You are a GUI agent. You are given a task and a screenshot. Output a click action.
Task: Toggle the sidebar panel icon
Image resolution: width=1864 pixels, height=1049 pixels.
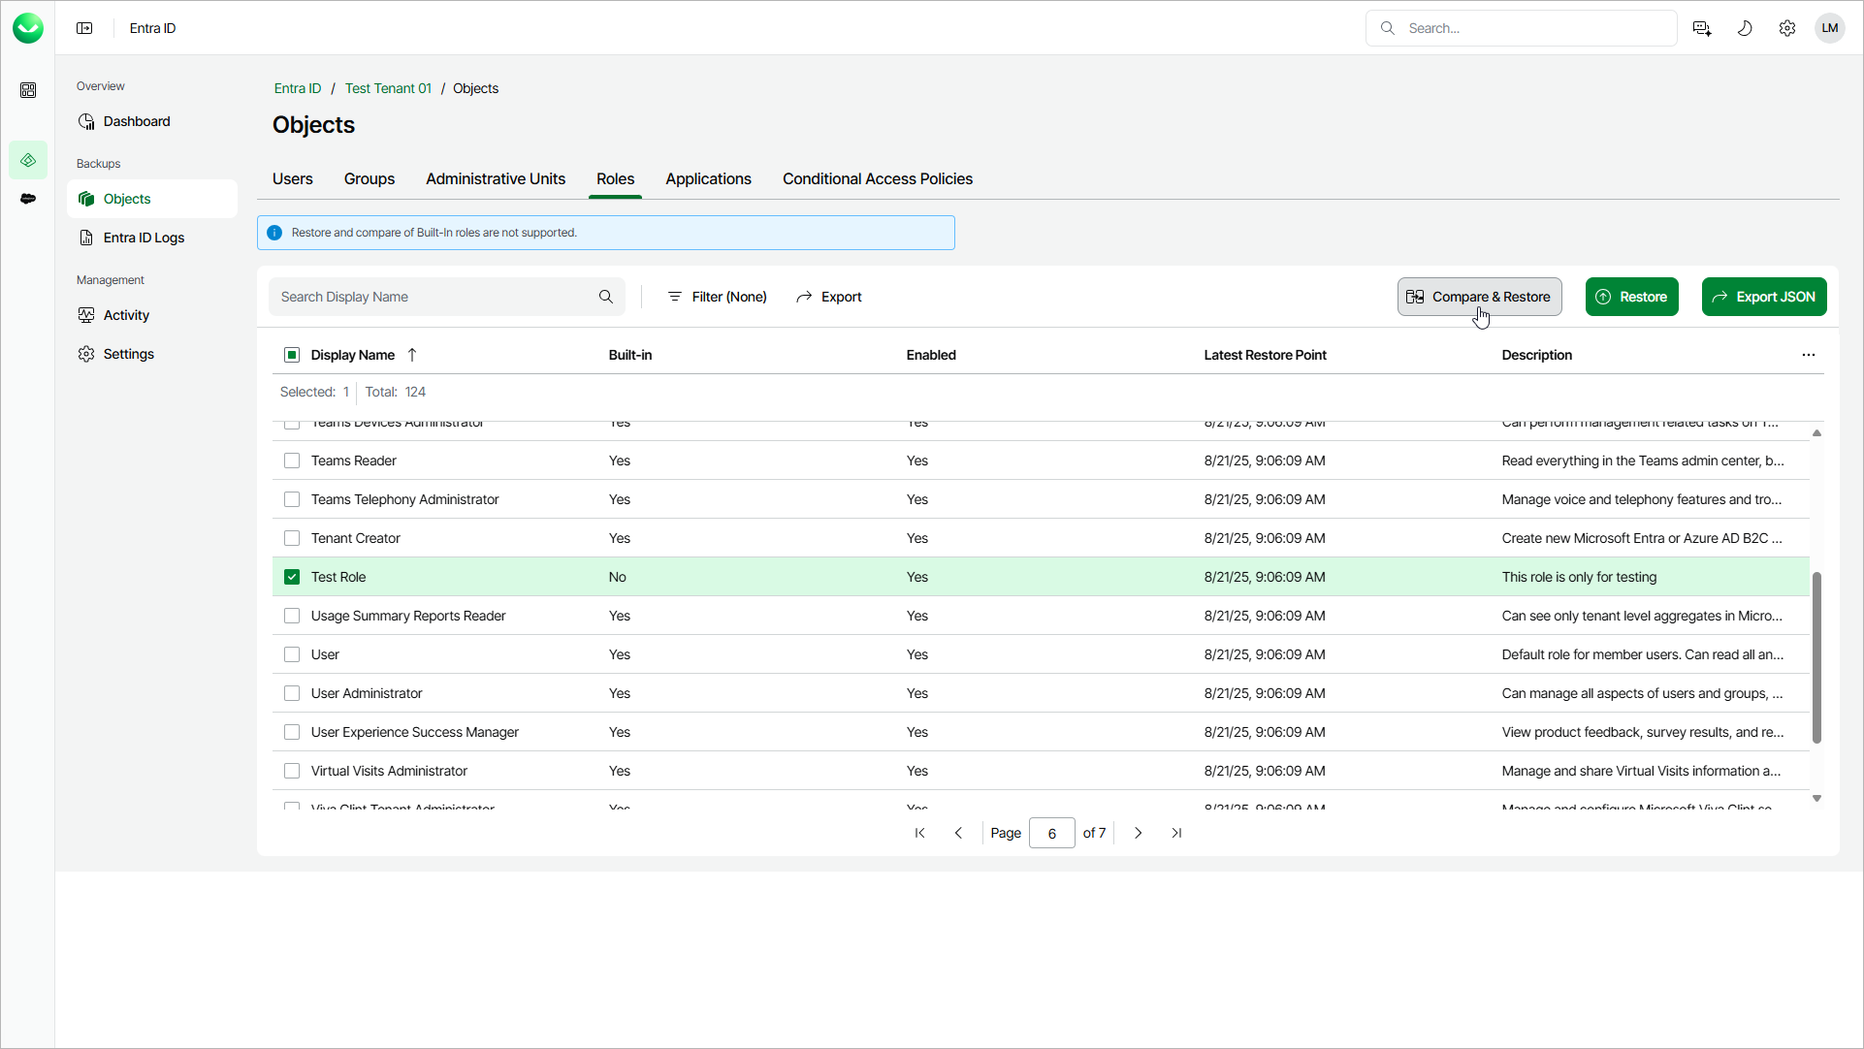click(x=84, y=28)
